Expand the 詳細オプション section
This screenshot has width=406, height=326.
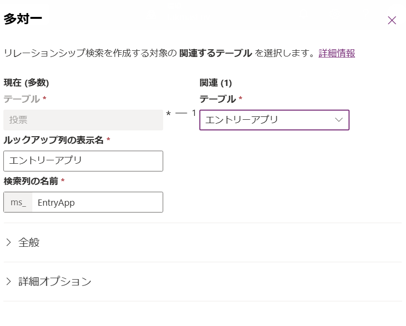tap(55, 282)
